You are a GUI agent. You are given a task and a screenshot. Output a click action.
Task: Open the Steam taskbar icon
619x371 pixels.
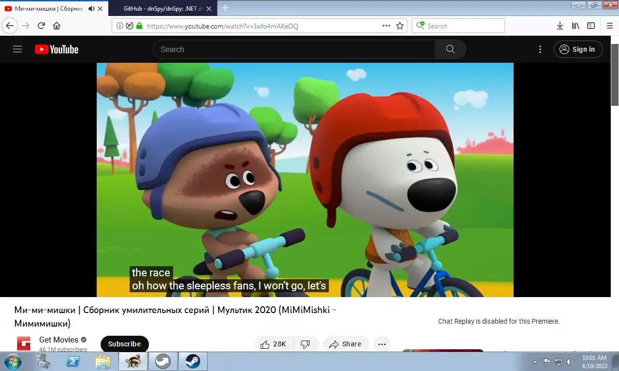[x=193, y=361]
